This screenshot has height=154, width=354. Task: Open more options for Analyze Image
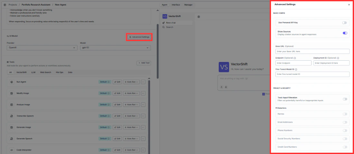click(143, 105)
